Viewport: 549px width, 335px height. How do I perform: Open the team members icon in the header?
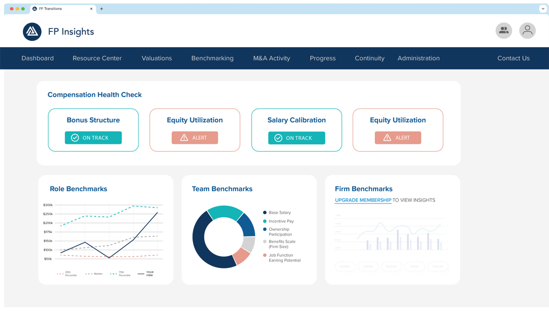504,30
